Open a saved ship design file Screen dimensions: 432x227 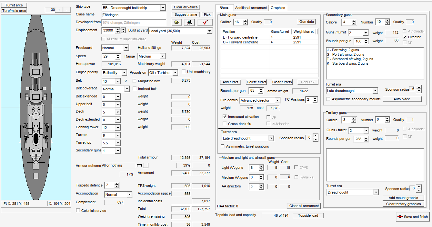pyautogui.click(x=176, y=22)
